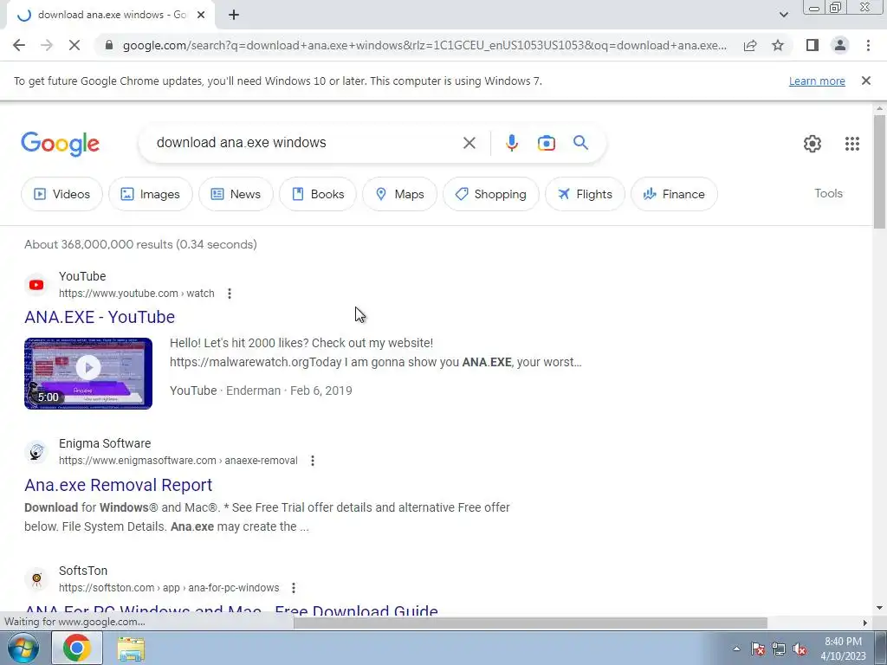Click the 'About 368,000,000 results' text

[140, 244]
